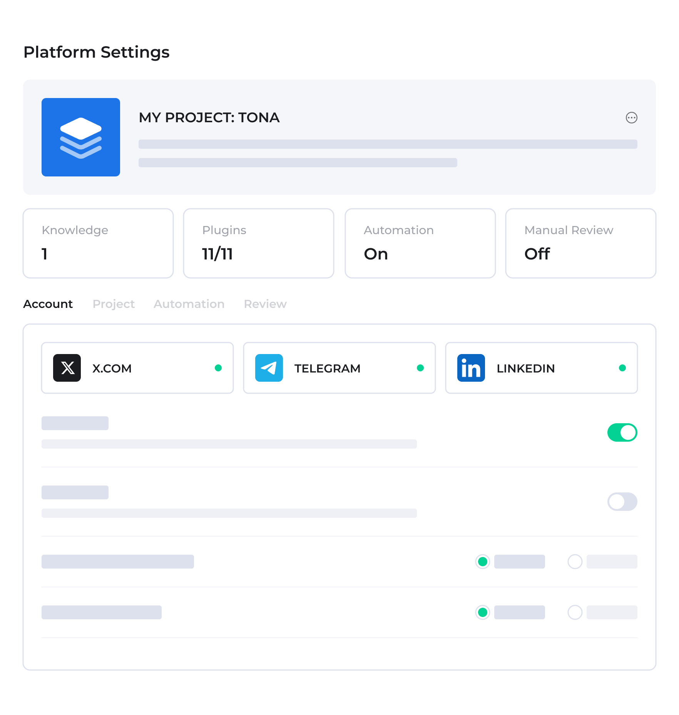Select the unselected radio in third row

(x=575, y=562)
